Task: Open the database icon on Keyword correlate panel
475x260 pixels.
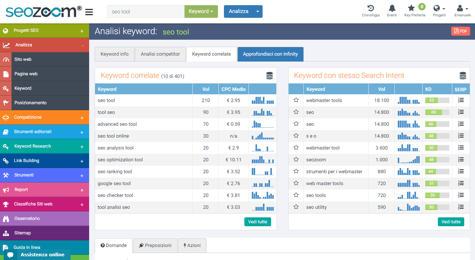Action: (269, 75)
